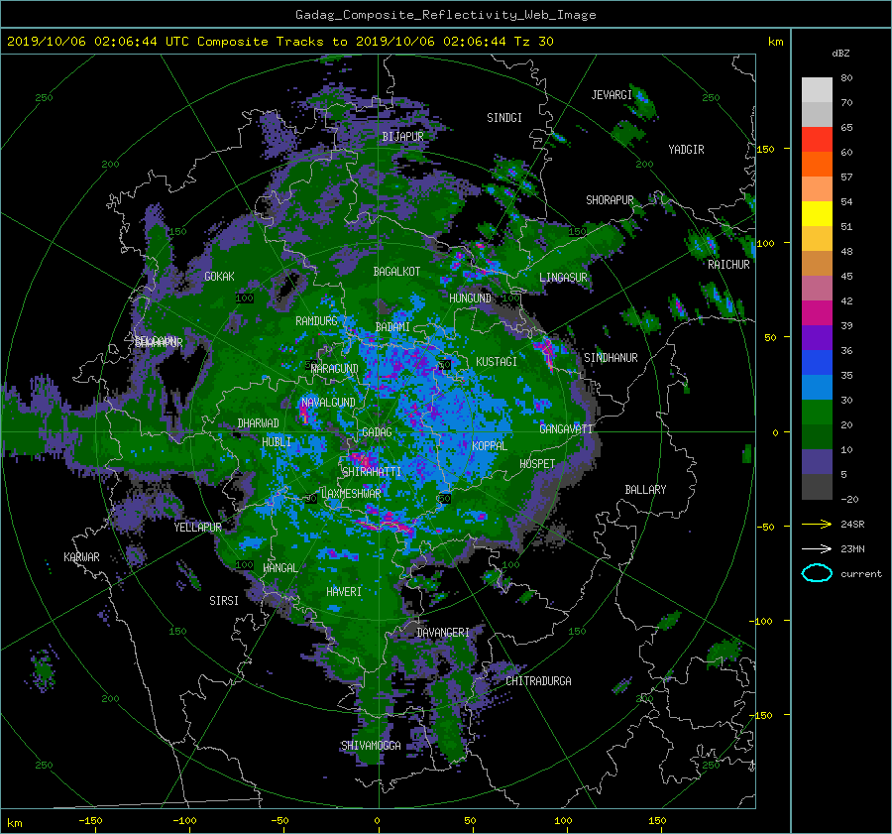
Task: Click the HOSPET city label
Action: (x=537, y=464)
